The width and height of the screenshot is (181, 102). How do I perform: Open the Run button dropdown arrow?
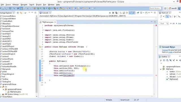tap(52, 8)
